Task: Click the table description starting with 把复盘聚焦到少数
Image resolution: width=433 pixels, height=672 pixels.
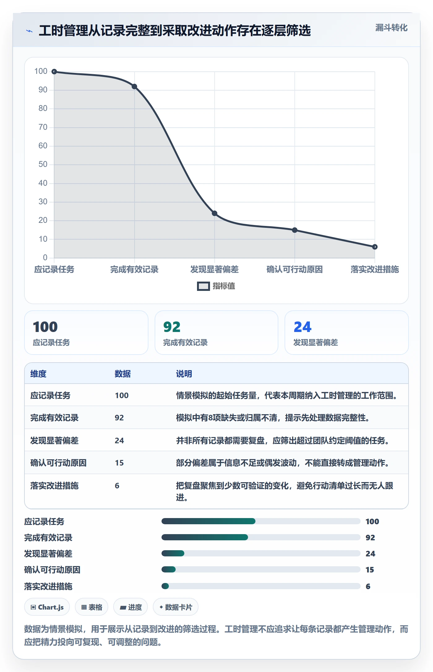Action: click(285, 491)
